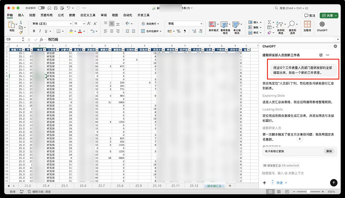Image resolution: width=345 pixels, height=198 pixels.
Task: Toggle align text left
Action: 105,31
